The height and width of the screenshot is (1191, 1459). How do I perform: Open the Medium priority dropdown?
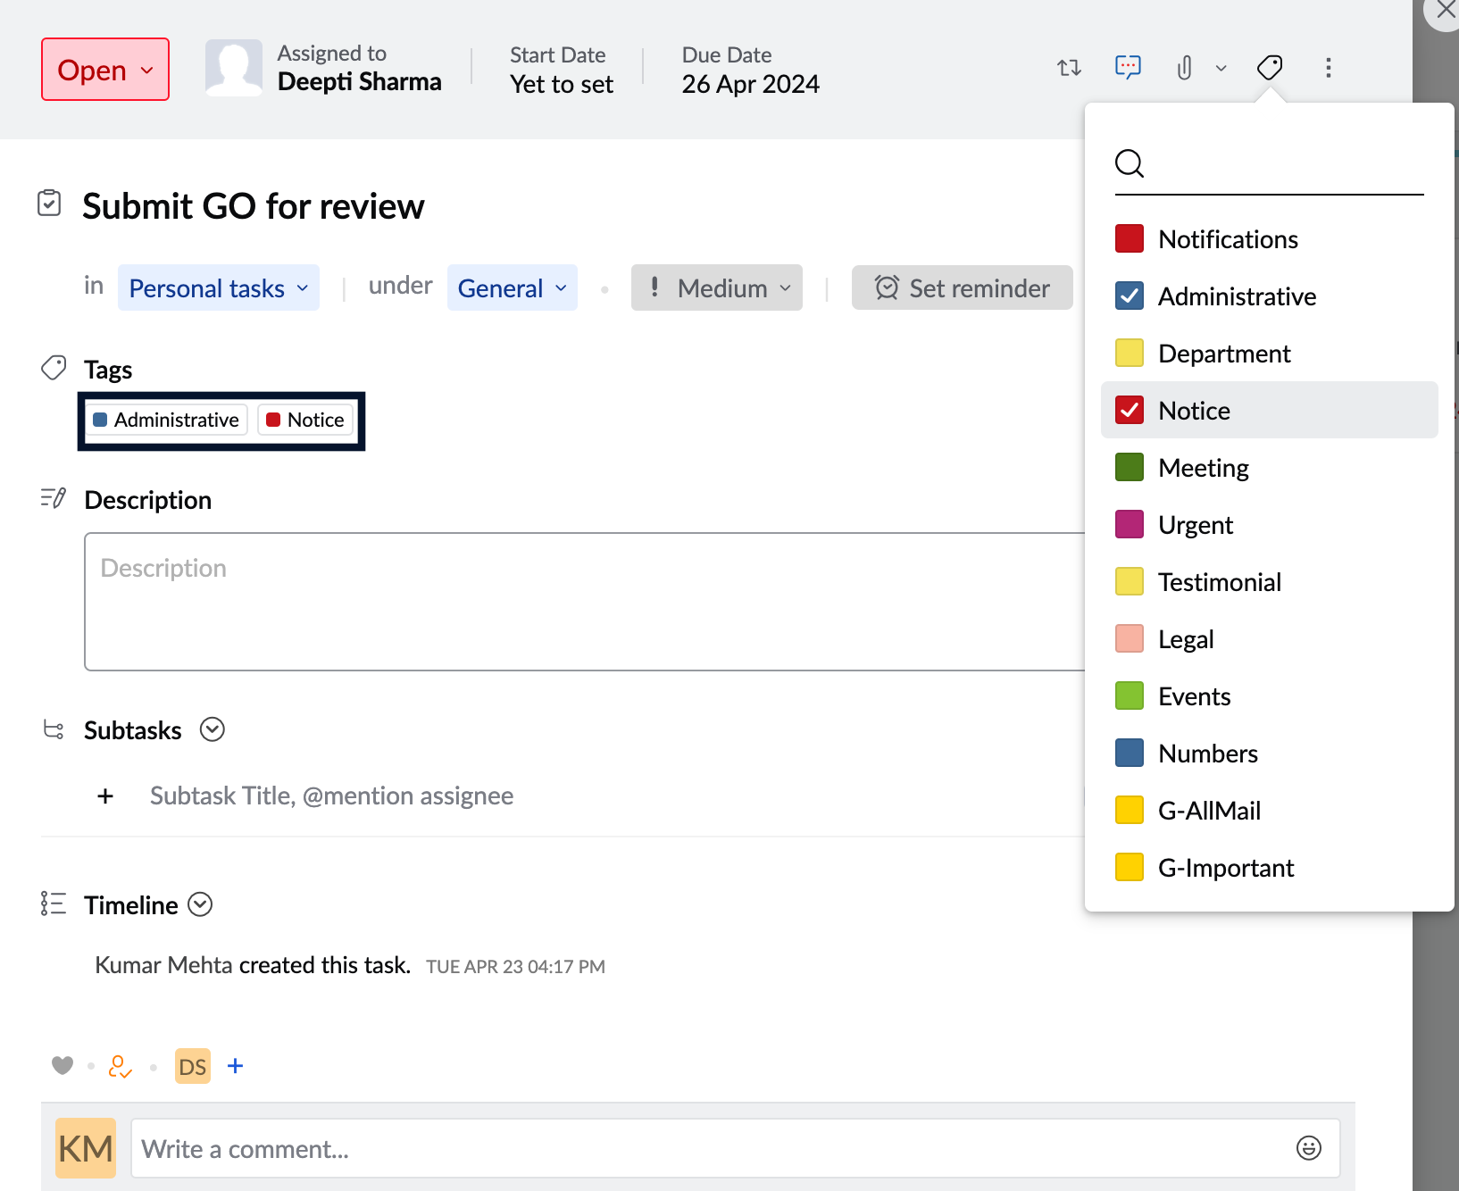[717, 287]
